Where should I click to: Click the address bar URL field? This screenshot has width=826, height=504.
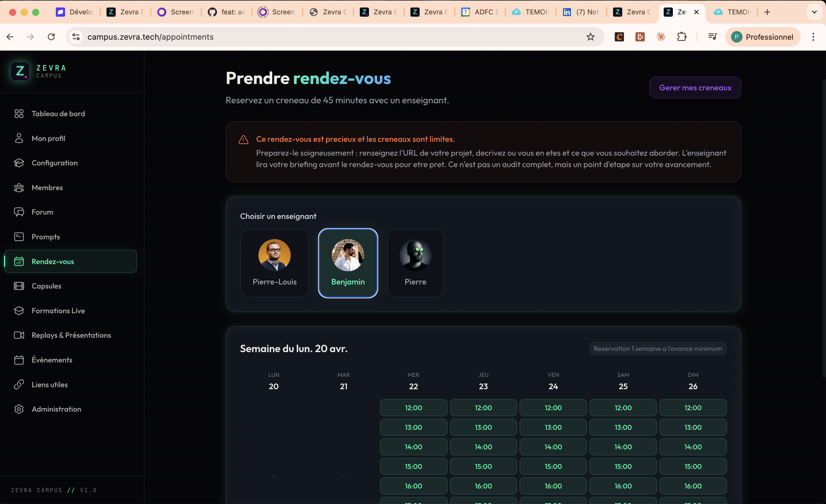(x=302, y=37)
